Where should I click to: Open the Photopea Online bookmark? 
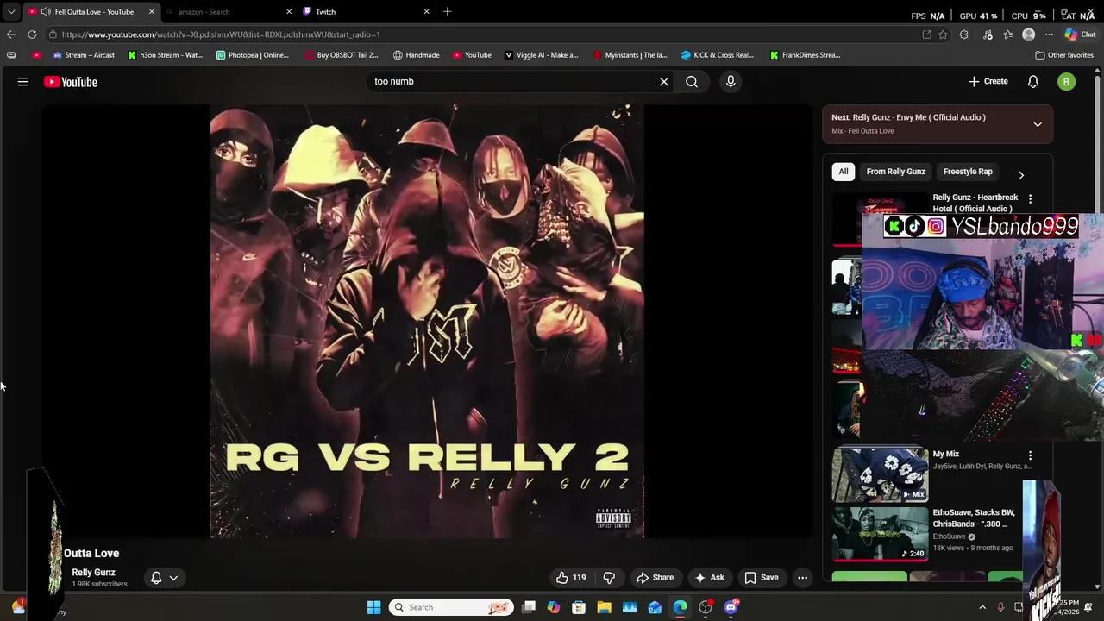pyautogui.click(x=253, y=55)
